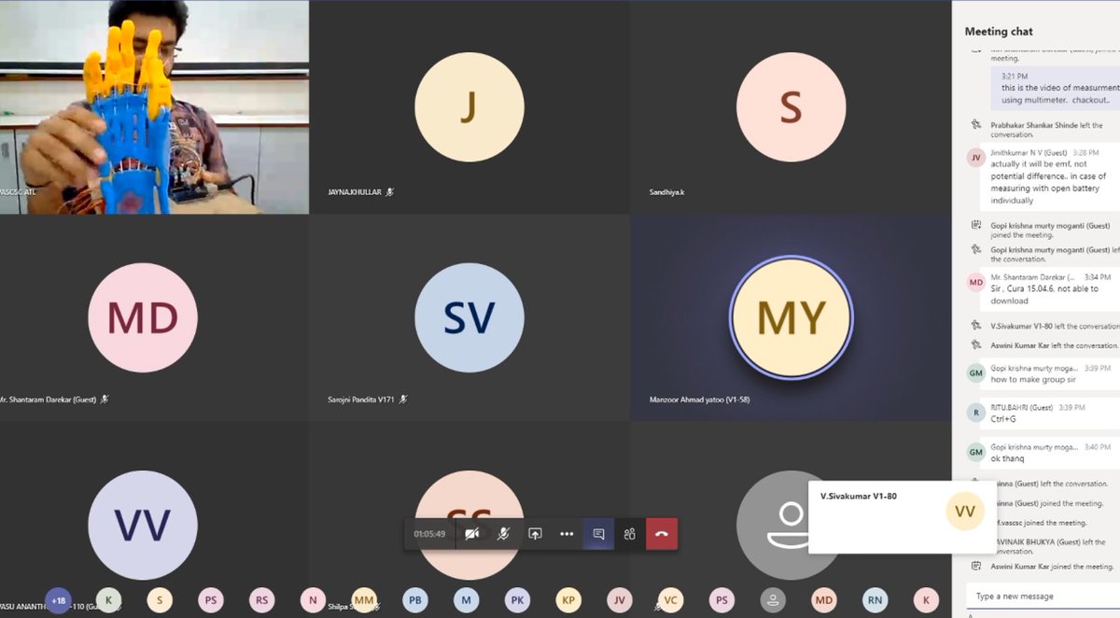Click the Sandhiya.k name label
Image resolution: width=1120 pixels, height=618 pixels.
(667, 192)
